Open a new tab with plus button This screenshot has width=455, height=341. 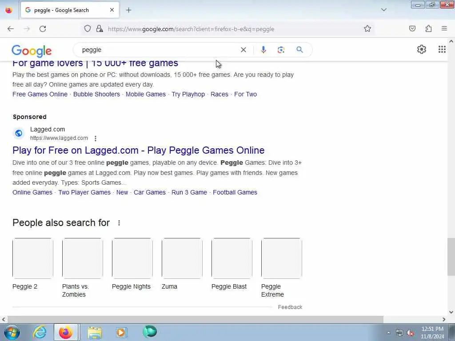click(128, 10)
